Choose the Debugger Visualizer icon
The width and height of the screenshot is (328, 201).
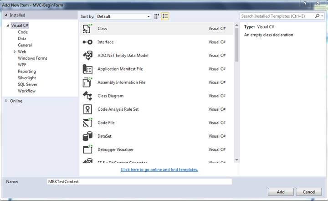(87, 149)
